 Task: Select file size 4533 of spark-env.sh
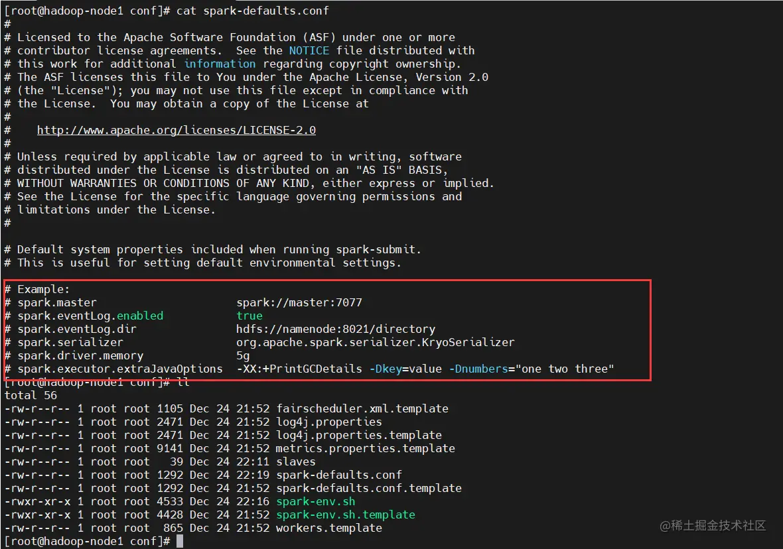click(170, 501)
